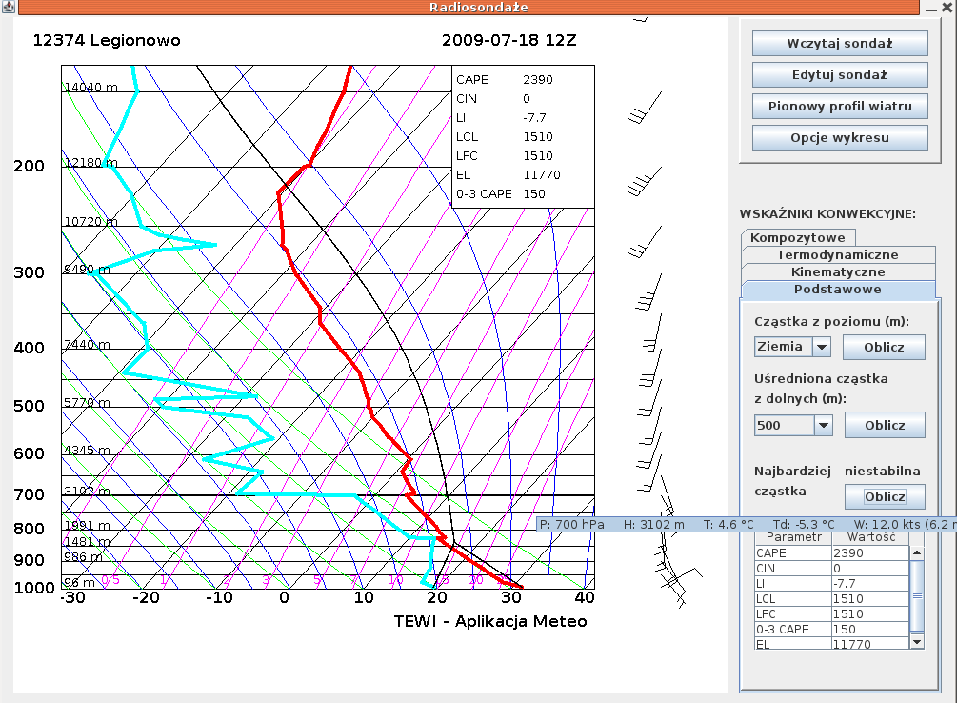Select the Podstawowe tab
The height and width of the screenshot is (703, 957).
click(x=838, y=290)
